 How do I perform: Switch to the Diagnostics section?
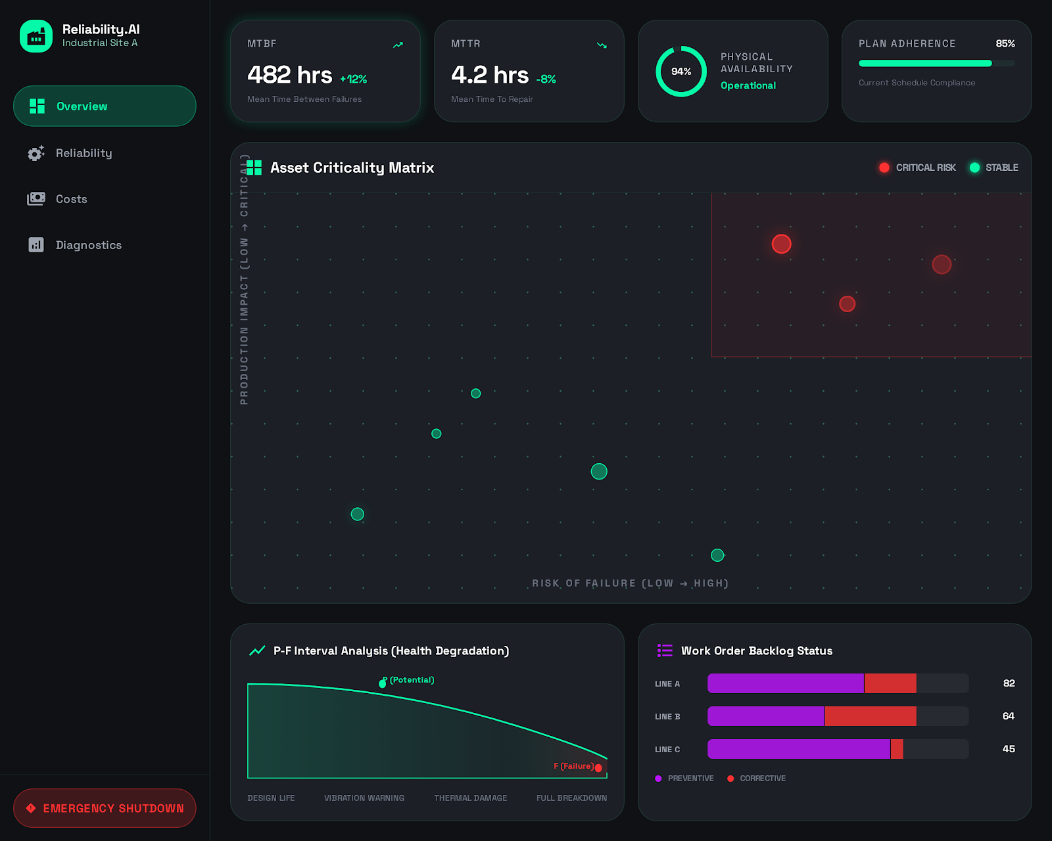coord(105,245)
